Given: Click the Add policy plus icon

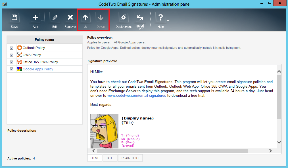Looking at the screenshot, I should point(35,18).
